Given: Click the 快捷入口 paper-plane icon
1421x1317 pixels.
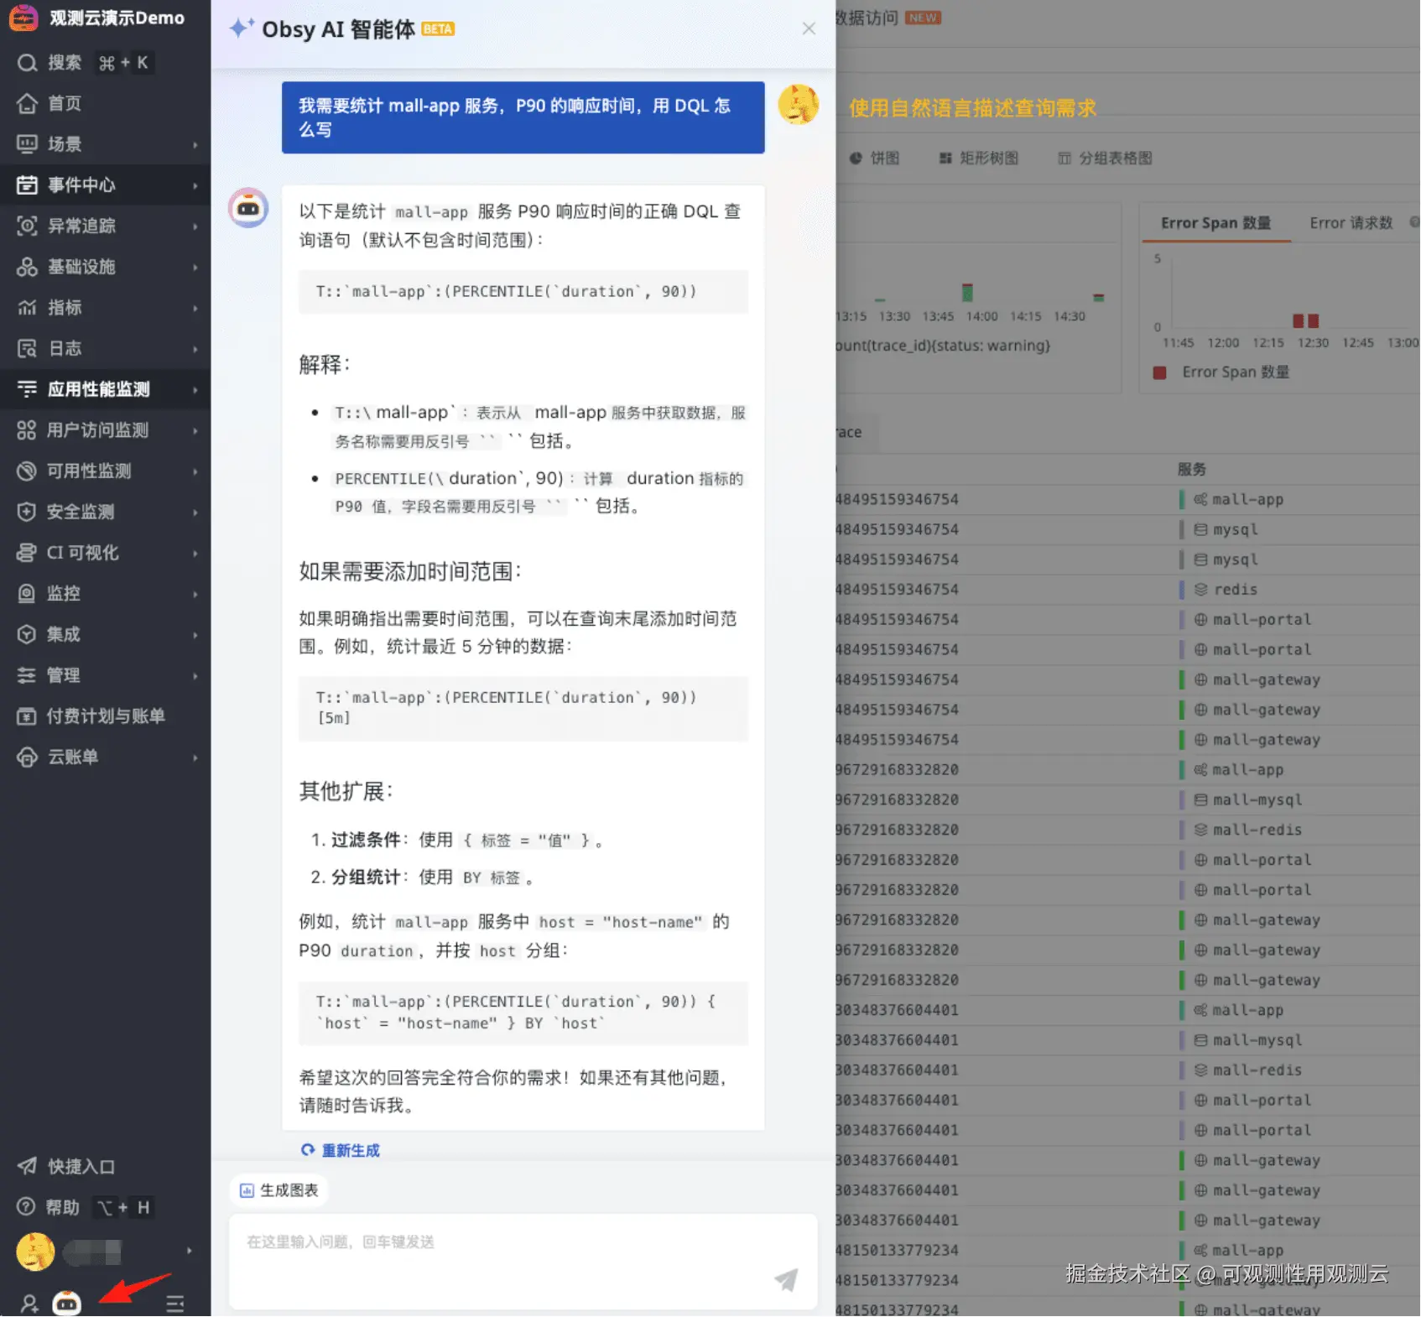Looking at the screenshot, I should [x=27, y=1167].
